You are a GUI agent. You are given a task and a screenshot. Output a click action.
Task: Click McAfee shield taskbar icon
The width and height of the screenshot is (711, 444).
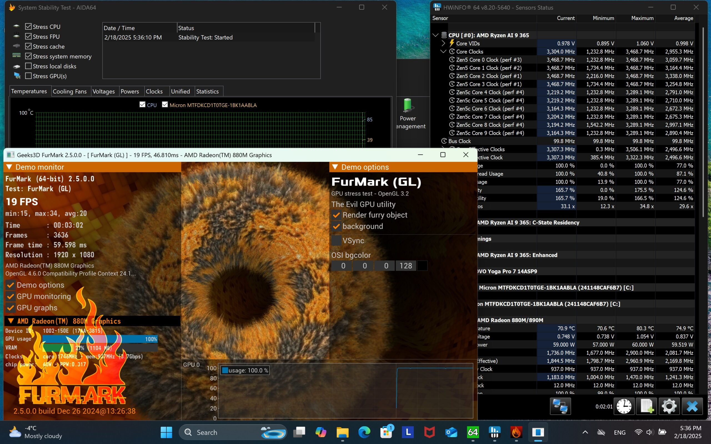point(429,432)
